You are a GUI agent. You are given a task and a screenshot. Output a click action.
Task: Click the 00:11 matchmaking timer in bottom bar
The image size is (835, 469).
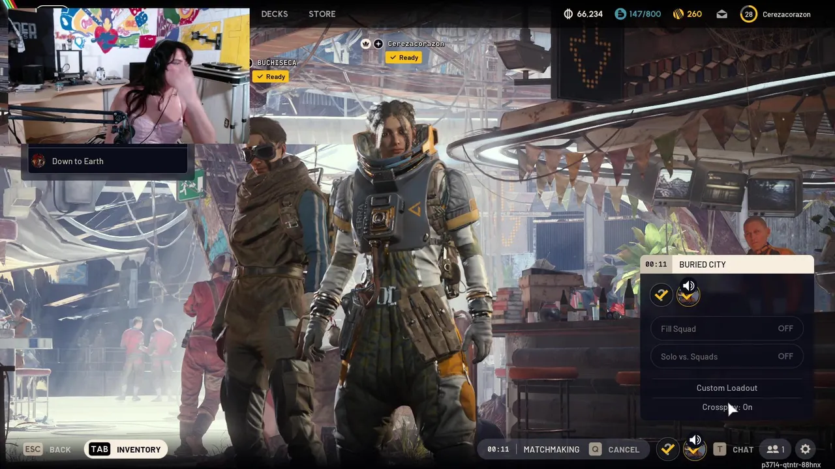pos(498,449)
